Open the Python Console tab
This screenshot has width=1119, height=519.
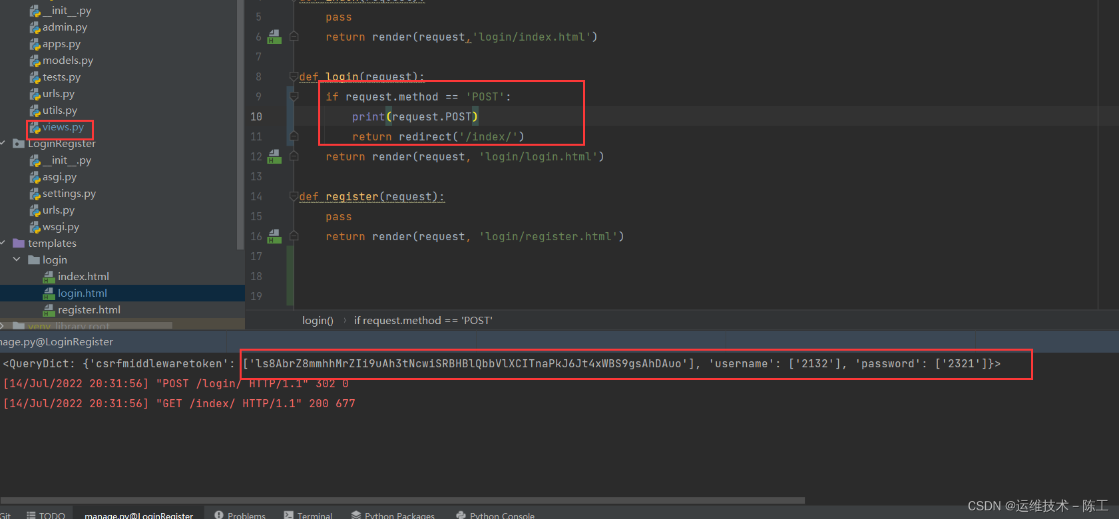click(496, 515)
